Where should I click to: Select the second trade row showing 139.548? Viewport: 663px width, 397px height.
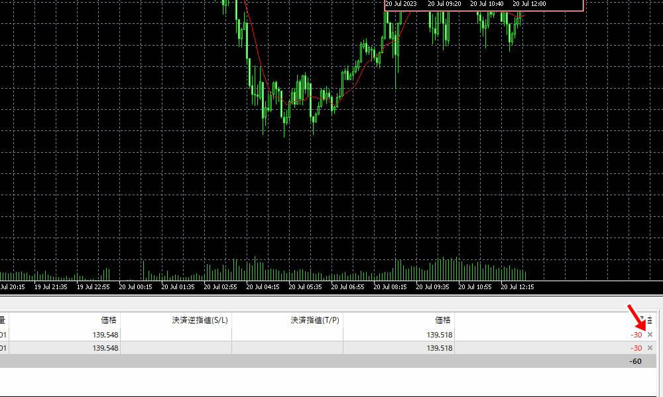[x=265, y=348]
